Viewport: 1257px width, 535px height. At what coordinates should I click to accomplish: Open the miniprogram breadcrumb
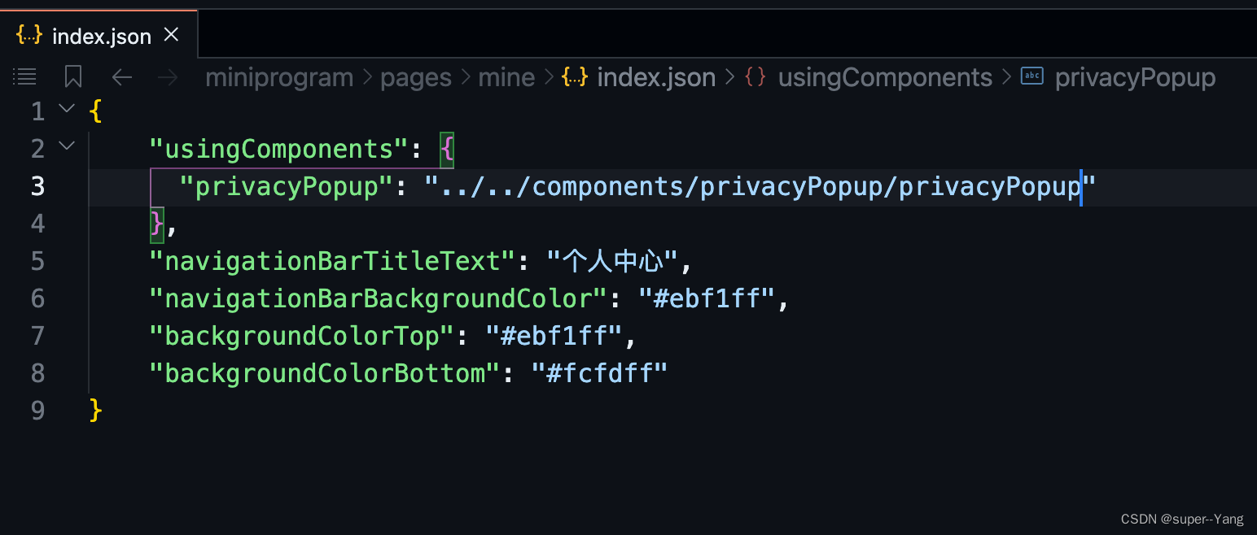click(279, 77)
